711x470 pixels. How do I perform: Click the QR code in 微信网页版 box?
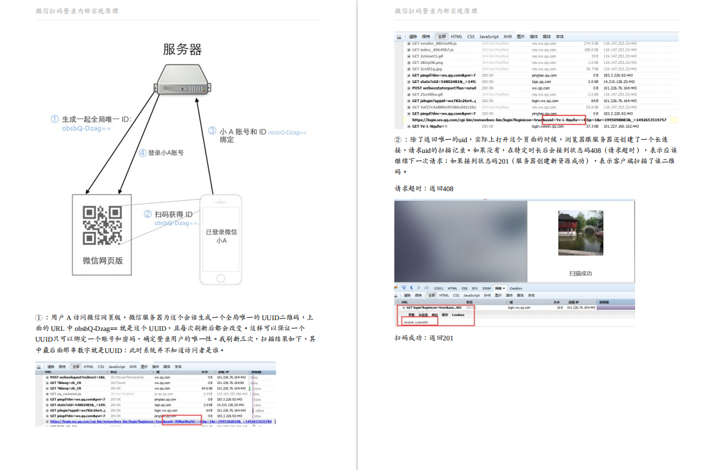(102, 225)
